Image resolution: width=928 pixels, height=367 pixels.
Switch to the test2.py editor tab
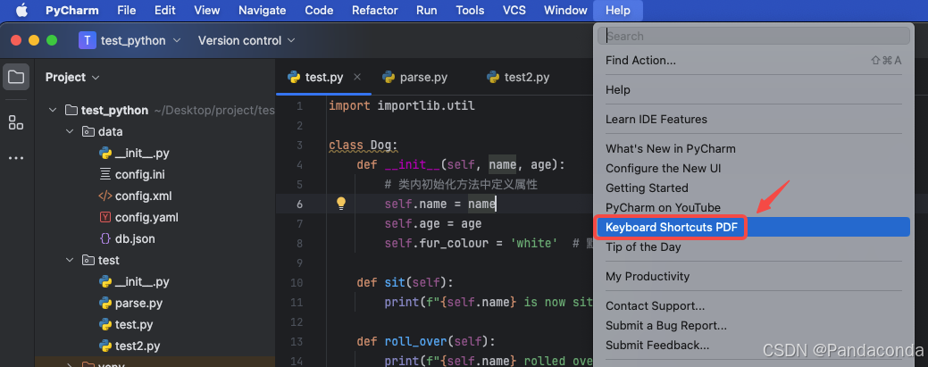[x=527, y=77]
